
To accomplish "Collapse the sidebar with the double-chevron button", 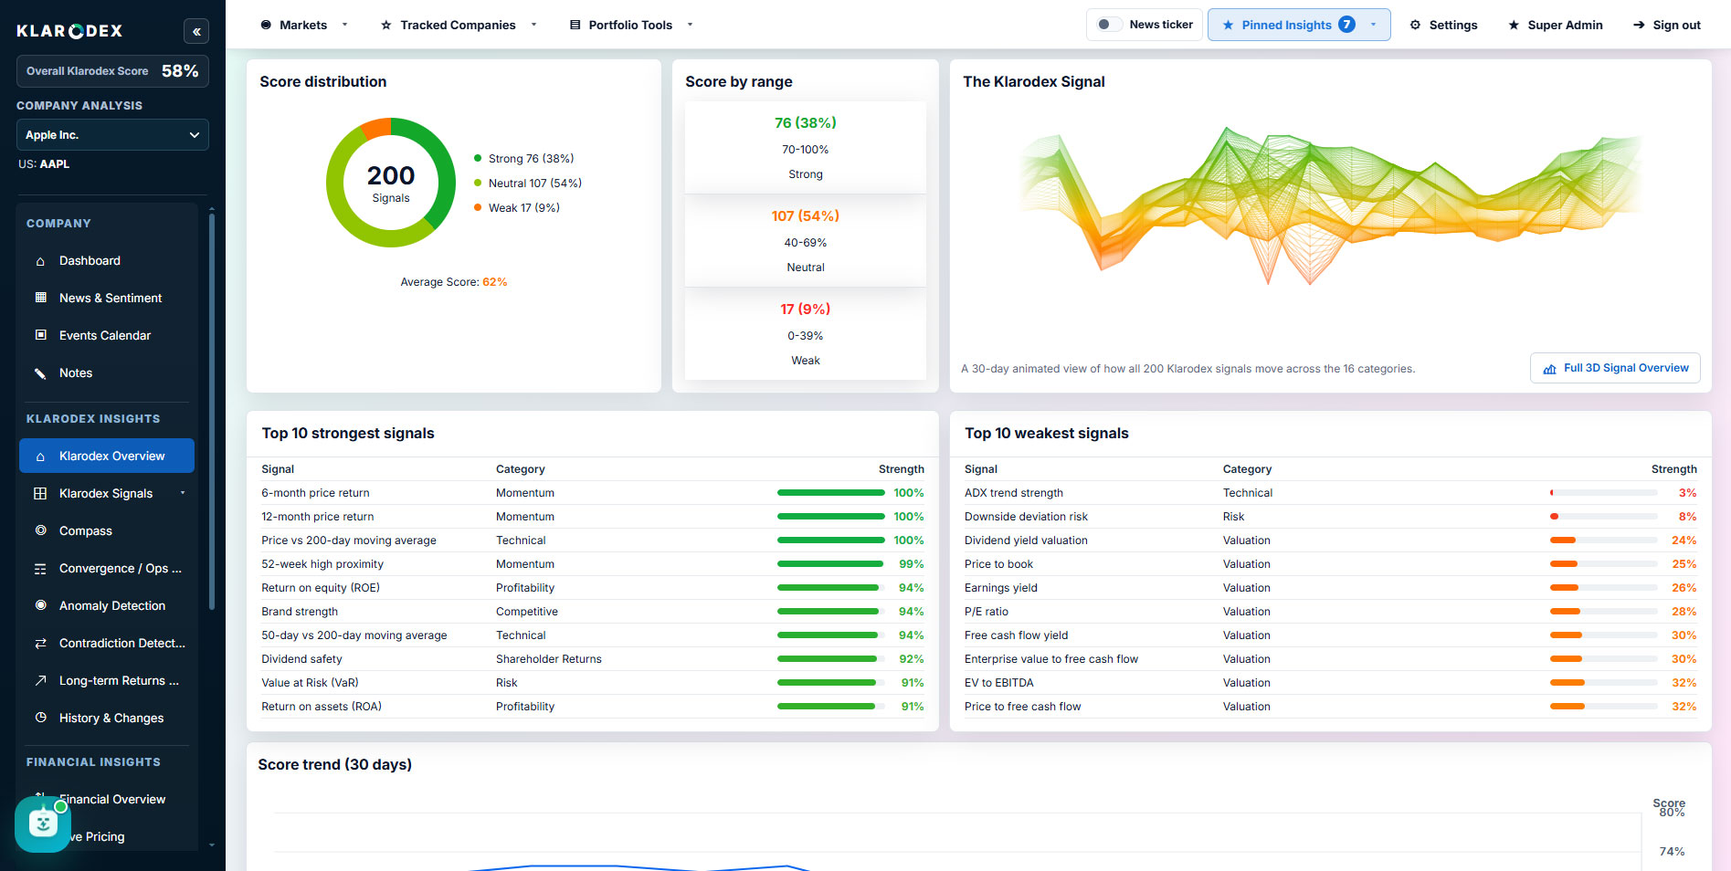I will pyautogui.click(x=196, y=31).
